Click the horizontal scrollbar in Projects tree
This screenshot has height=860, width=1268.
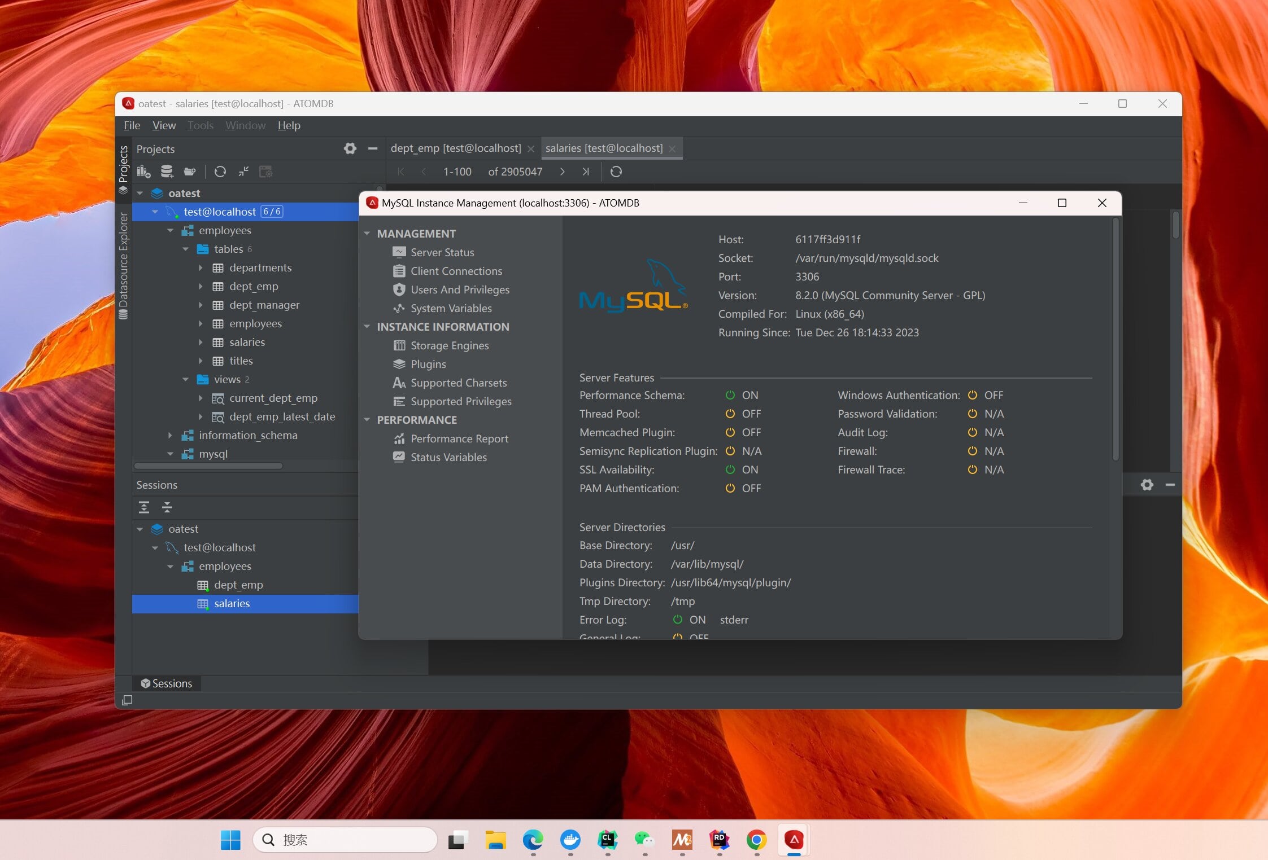(x=208, y=466)
